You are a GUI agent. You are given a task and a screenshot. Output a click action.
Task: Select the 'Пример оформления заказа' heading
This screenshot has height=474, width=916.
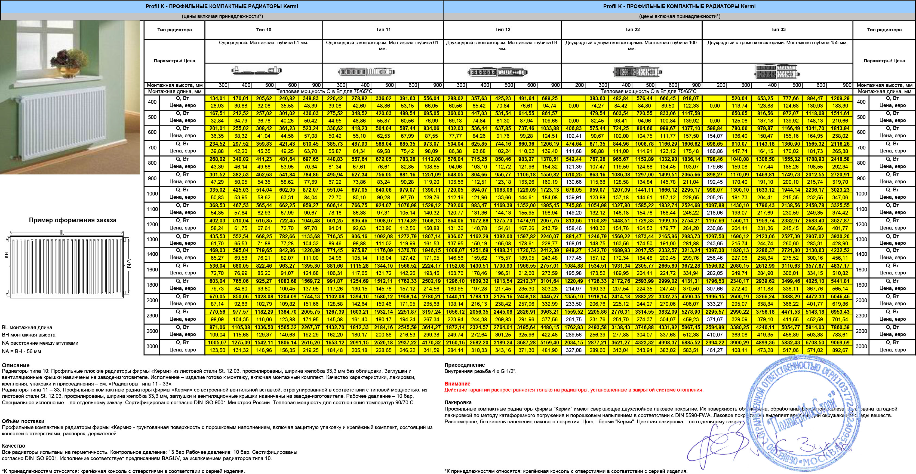(73, 220)
